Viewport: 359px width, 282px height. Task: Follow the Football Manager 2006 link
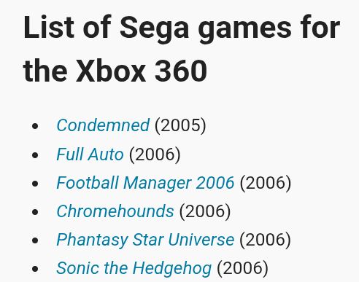point(145,183)
